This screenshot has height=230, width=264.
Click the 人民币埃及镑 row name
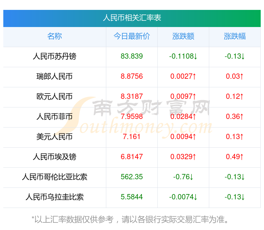(x=54, y=157)
